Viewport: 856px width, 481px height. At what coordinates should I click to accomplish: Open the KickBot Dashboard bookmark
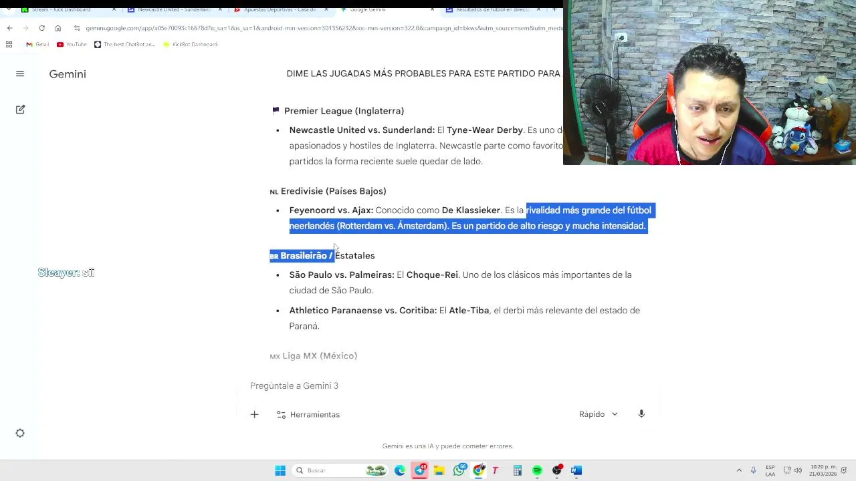click(x=191, y=44)
